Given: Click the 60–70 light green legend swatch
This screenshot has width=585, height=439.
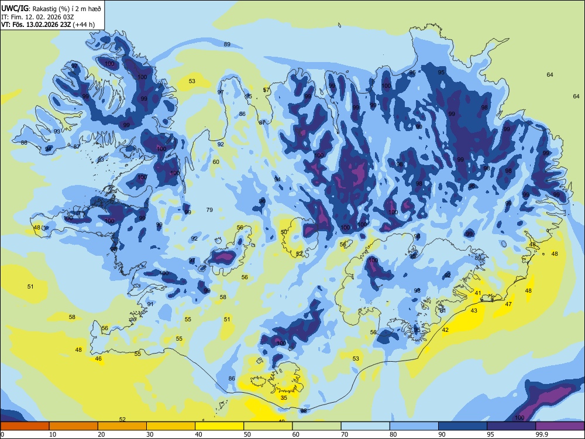Looking at the screenshot, I should click(316, 426).
